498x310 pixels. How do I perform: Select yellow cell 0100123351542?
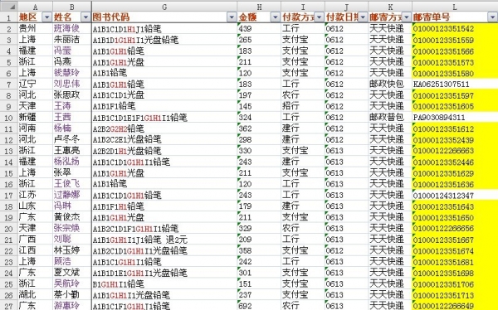pos(455,28)
